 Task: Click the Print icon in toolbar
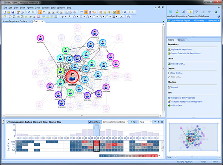22,12
